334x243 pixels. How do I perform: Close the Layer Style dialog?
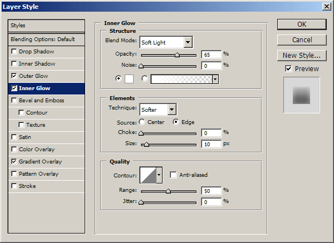click(326, 6)
